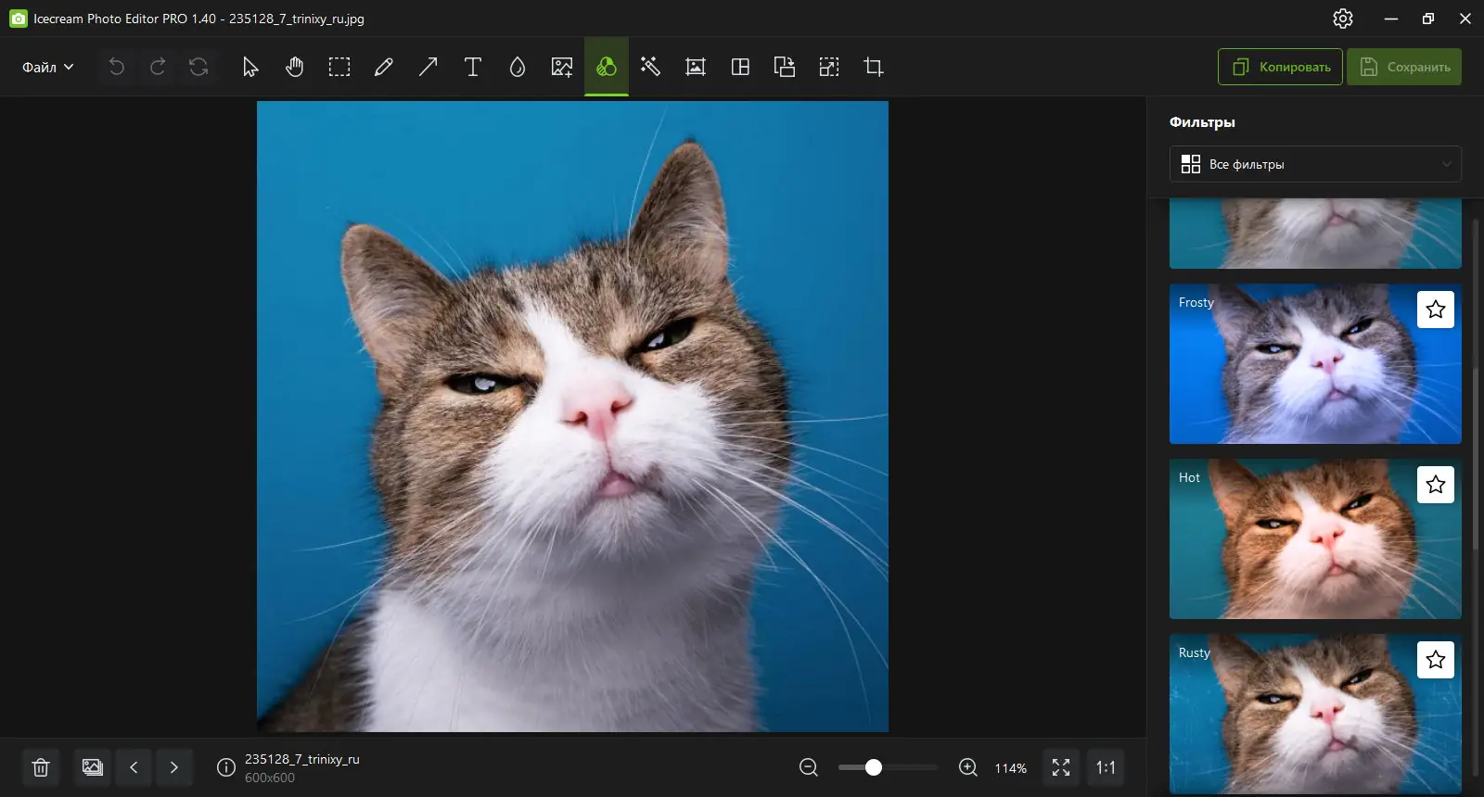This screenshot has height=797, width=1484.
Task: Open settings gear in title bar
Action: click(1343, 19)
